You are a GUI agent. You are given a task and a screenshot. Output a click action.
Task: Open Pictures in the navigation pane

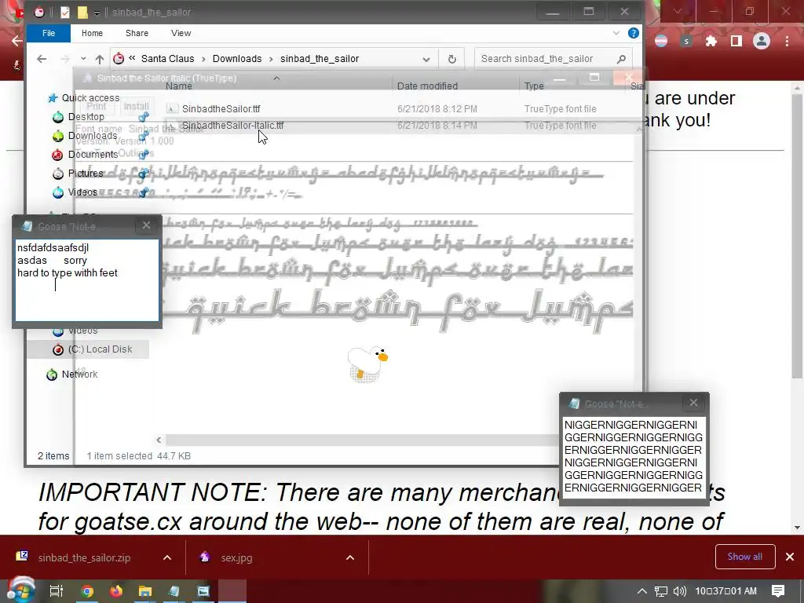click(x=86, y=174)
